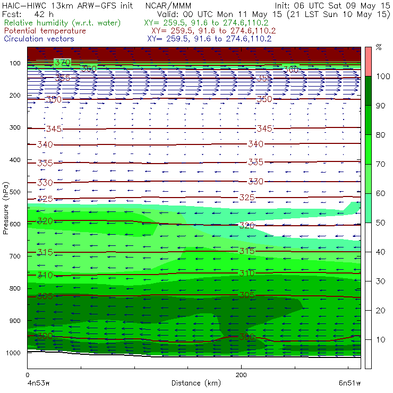Select 'Init: 06 UTC Sat 09 May 15' text

point(332,6)
